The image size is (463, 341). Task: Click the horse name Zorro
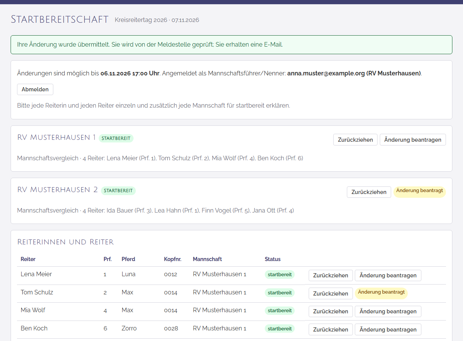pyautogui.click(x=129, y=328)
